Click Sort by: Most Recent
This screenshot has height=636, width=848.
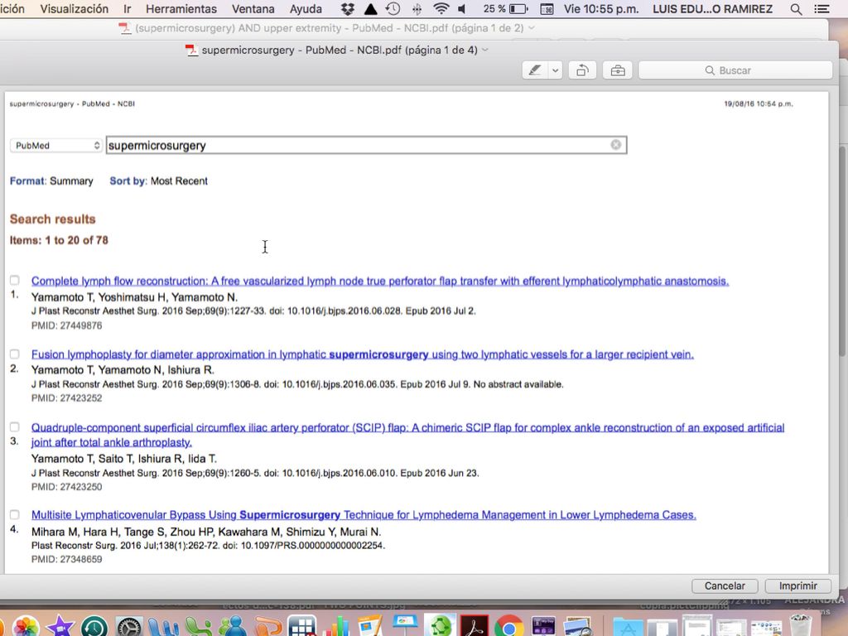point(158,181)
